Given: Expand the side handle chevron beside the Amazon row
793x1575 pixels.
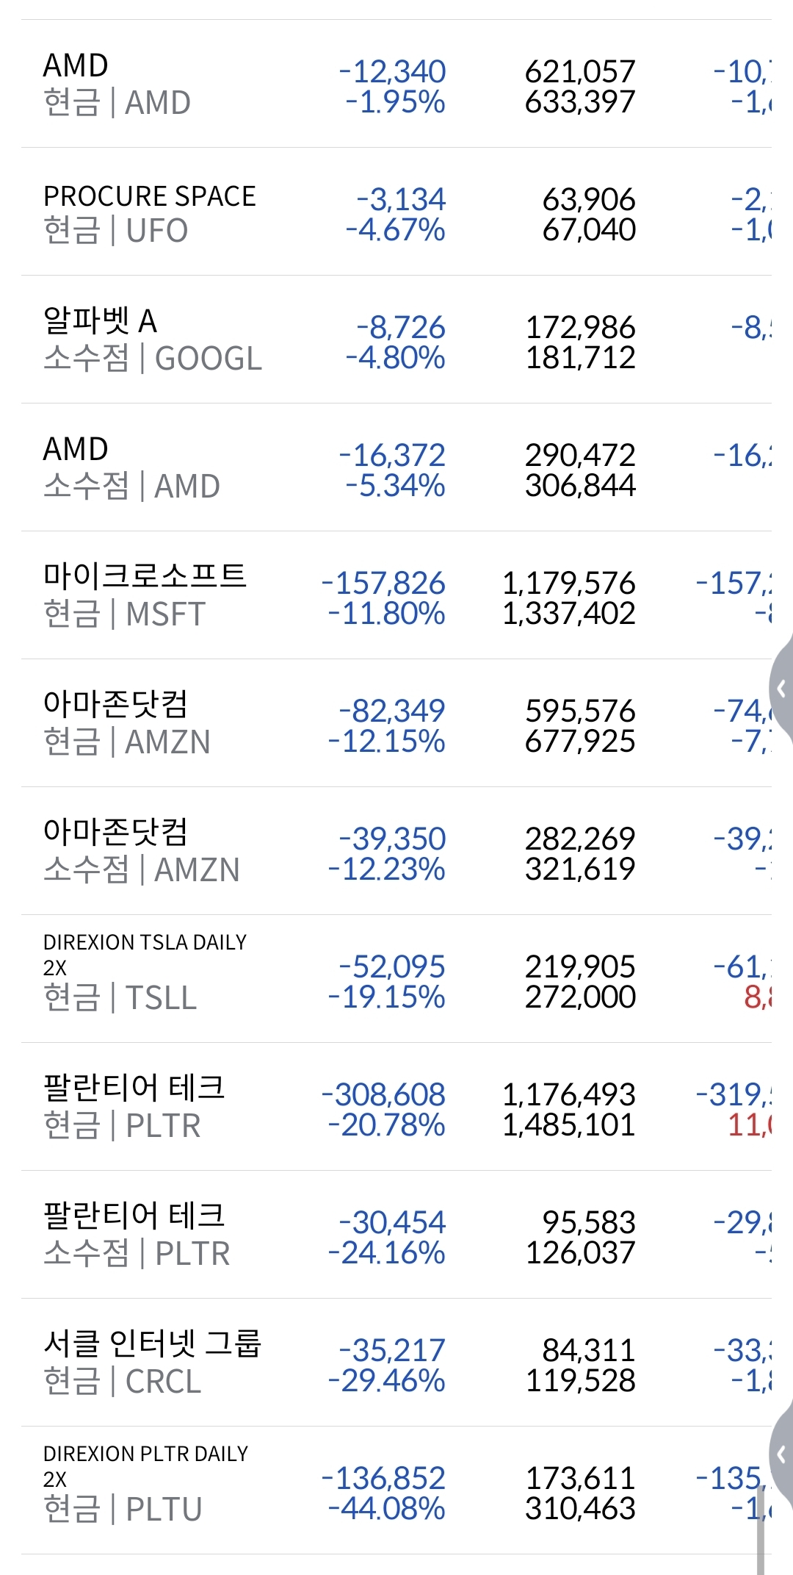Looking at the screenshot, I should coord(781,689).
